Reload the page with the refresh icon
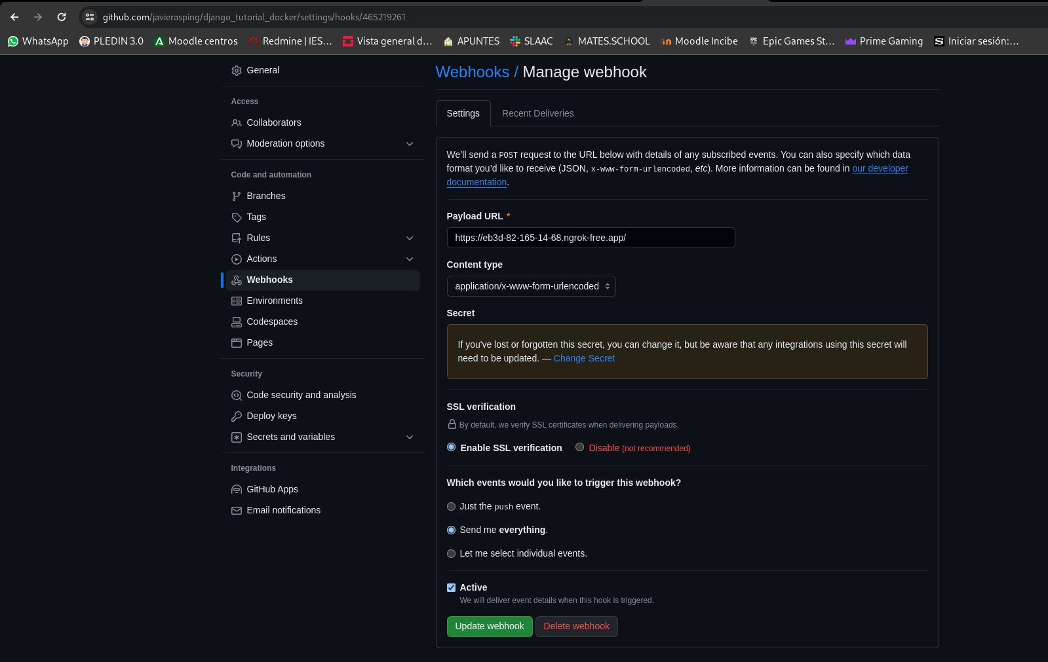1048x662 pixels. pos(62,17)
